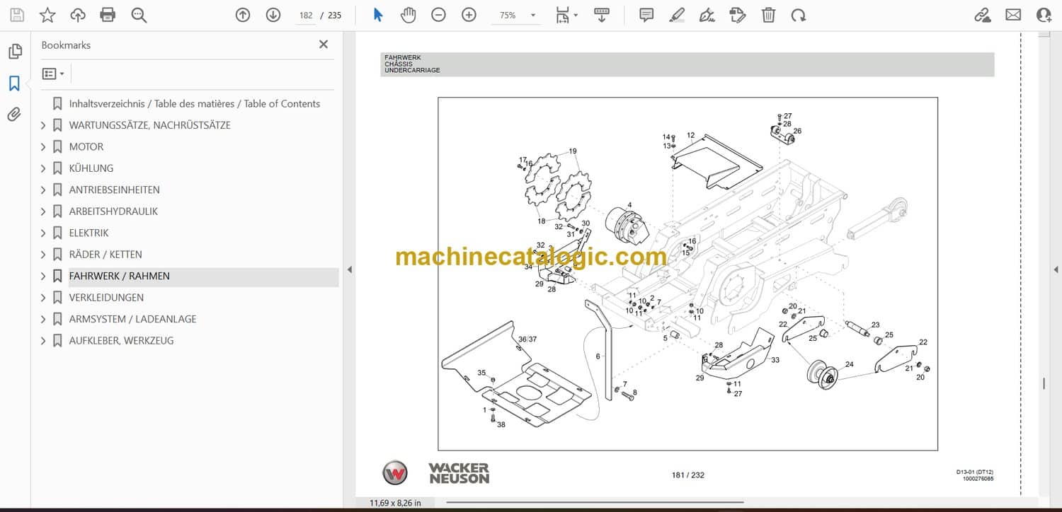The height and width of the screenshot is (512, 1062).
Task: Activate the hand pan tool
Action: click(x=408, y=15)
